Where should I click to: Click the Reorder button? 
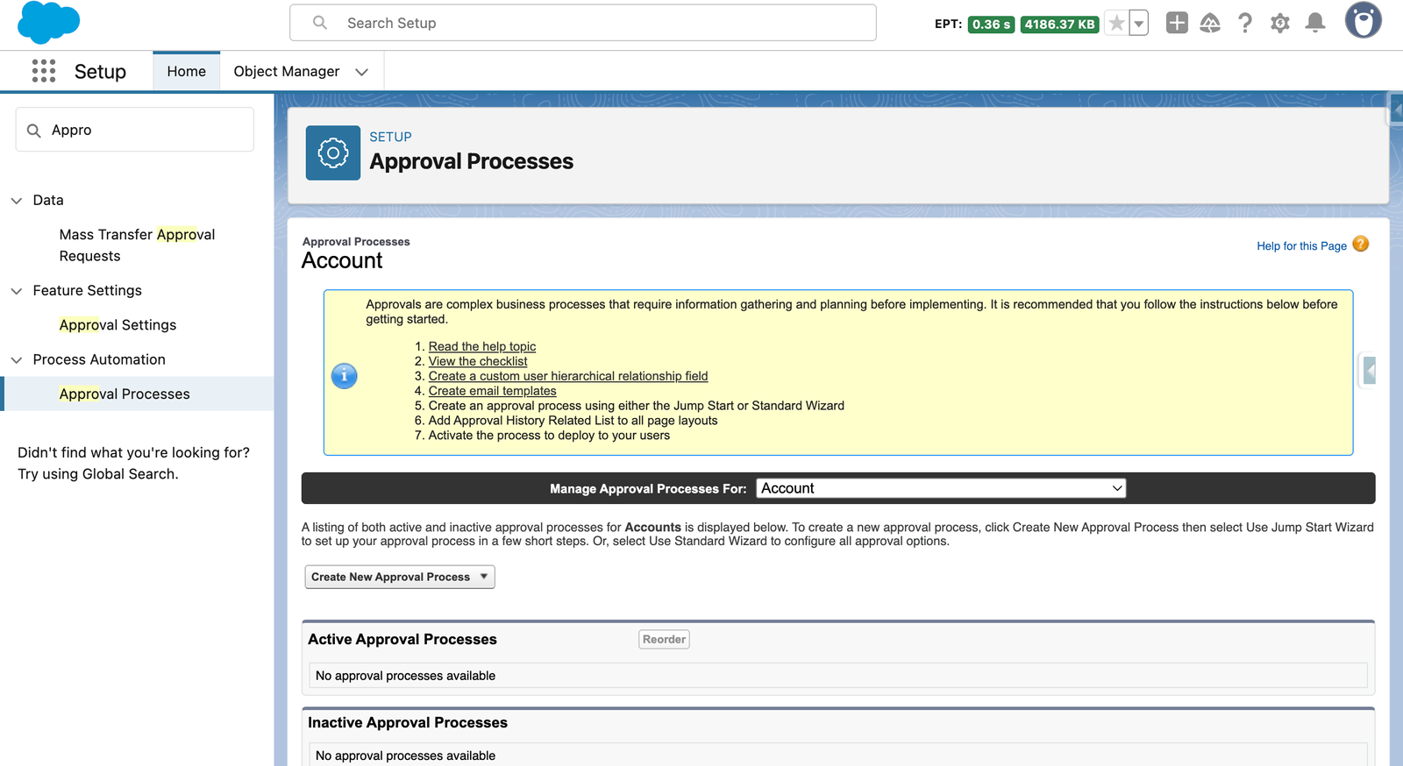[x=664, y=640]
